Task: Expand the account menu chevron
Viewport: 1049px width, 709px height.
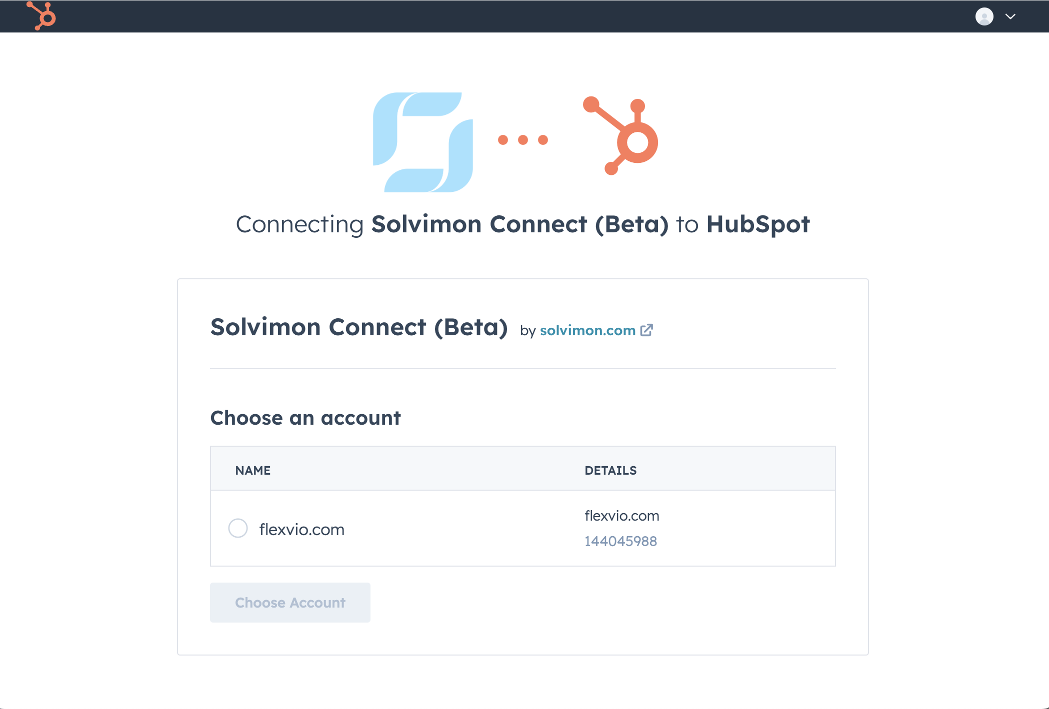Action: click(x=1010, y=16)
